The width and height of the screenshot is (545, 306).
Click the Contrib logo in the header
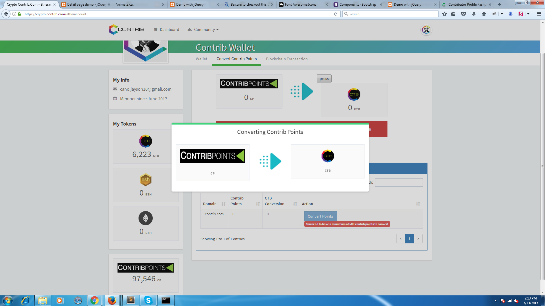[x=126, y=29]
